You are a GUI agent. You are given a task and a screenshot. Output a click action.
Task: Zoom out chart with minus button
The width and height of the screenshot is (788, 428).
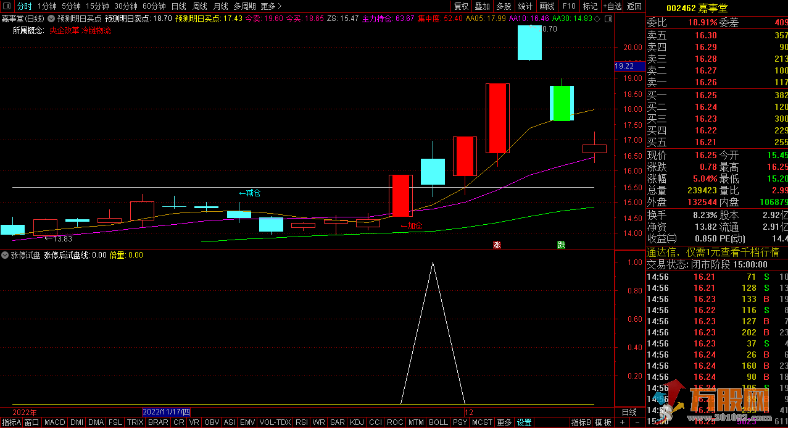(x=637, y=422)
